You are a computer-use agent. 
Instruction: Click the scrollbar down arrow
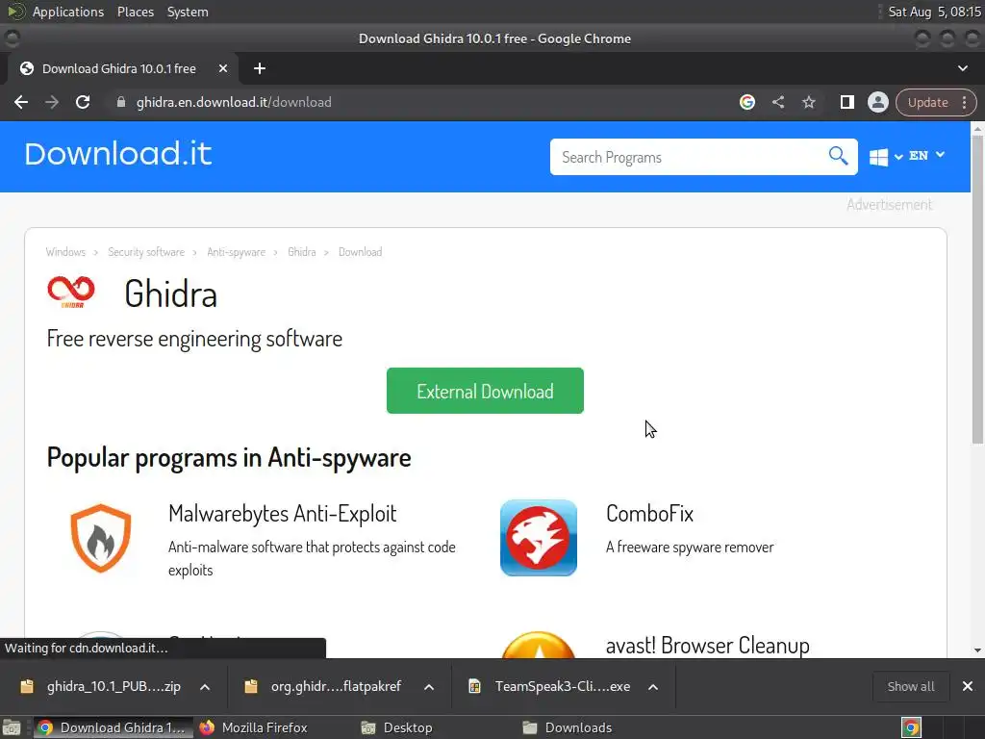click(x=977, y=650)
